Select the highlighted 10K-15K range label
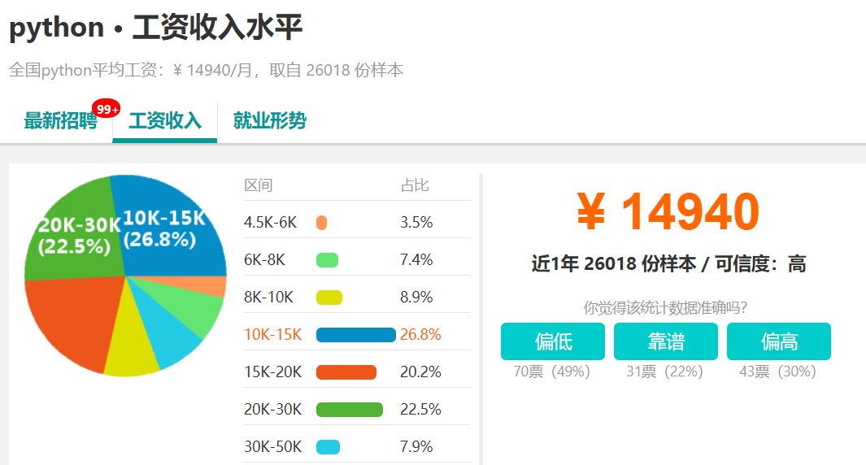The height and width of the screenshot is (465, 866). tap(273, 335)
